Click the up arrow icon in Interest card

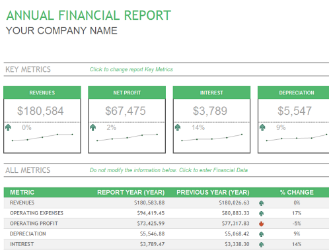click(178, 127)
